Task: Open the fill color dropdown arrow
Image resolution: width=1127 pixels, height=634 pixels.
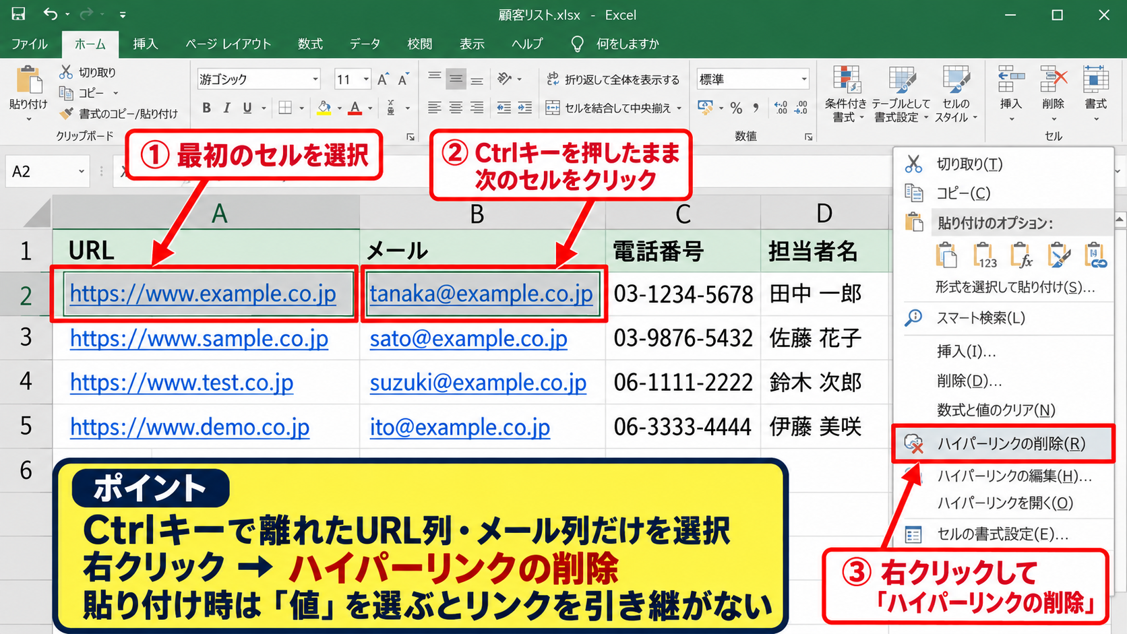Action: (x=339, y=108)
